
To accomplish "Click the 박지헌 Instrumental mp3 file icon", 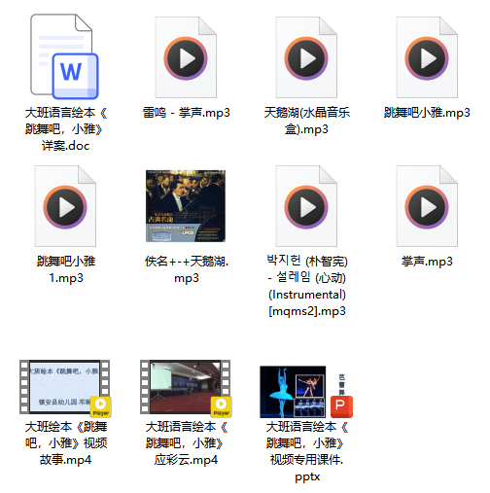I will [x=306, y=206].
